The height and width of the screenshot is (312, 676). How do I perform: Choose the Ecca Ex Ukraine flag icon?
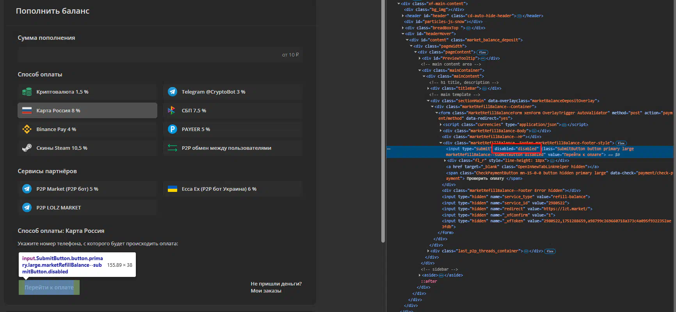point(173,189)
